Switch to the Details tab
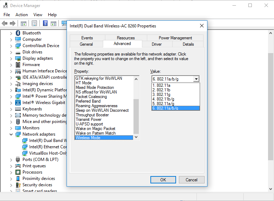Image resolution: width=274 pixels, height=201 pixels. [188, 44]
